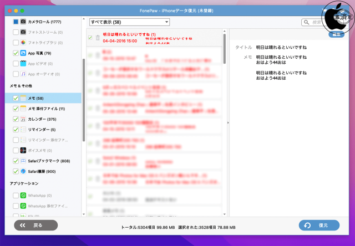Select the メモ 添付ファイル (11) label
This screenshot has width=355, height=246.
tap(47, 109)
